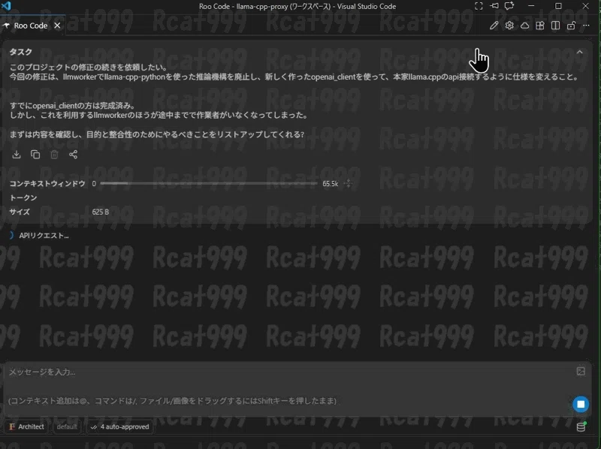Click the VS Code logo icon

[6, 6]
